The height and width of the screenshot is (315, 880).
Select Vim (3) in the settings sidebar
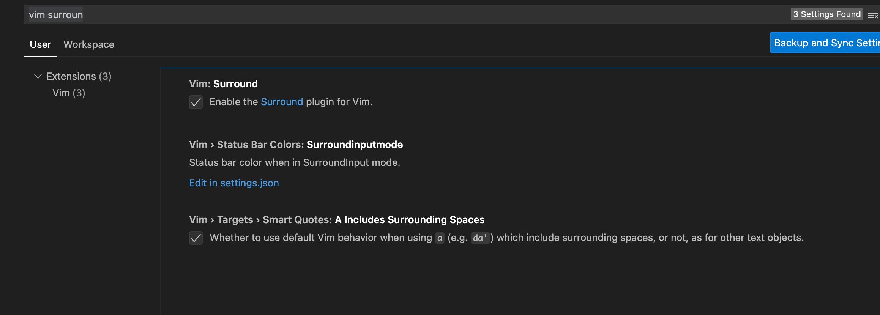69,93
